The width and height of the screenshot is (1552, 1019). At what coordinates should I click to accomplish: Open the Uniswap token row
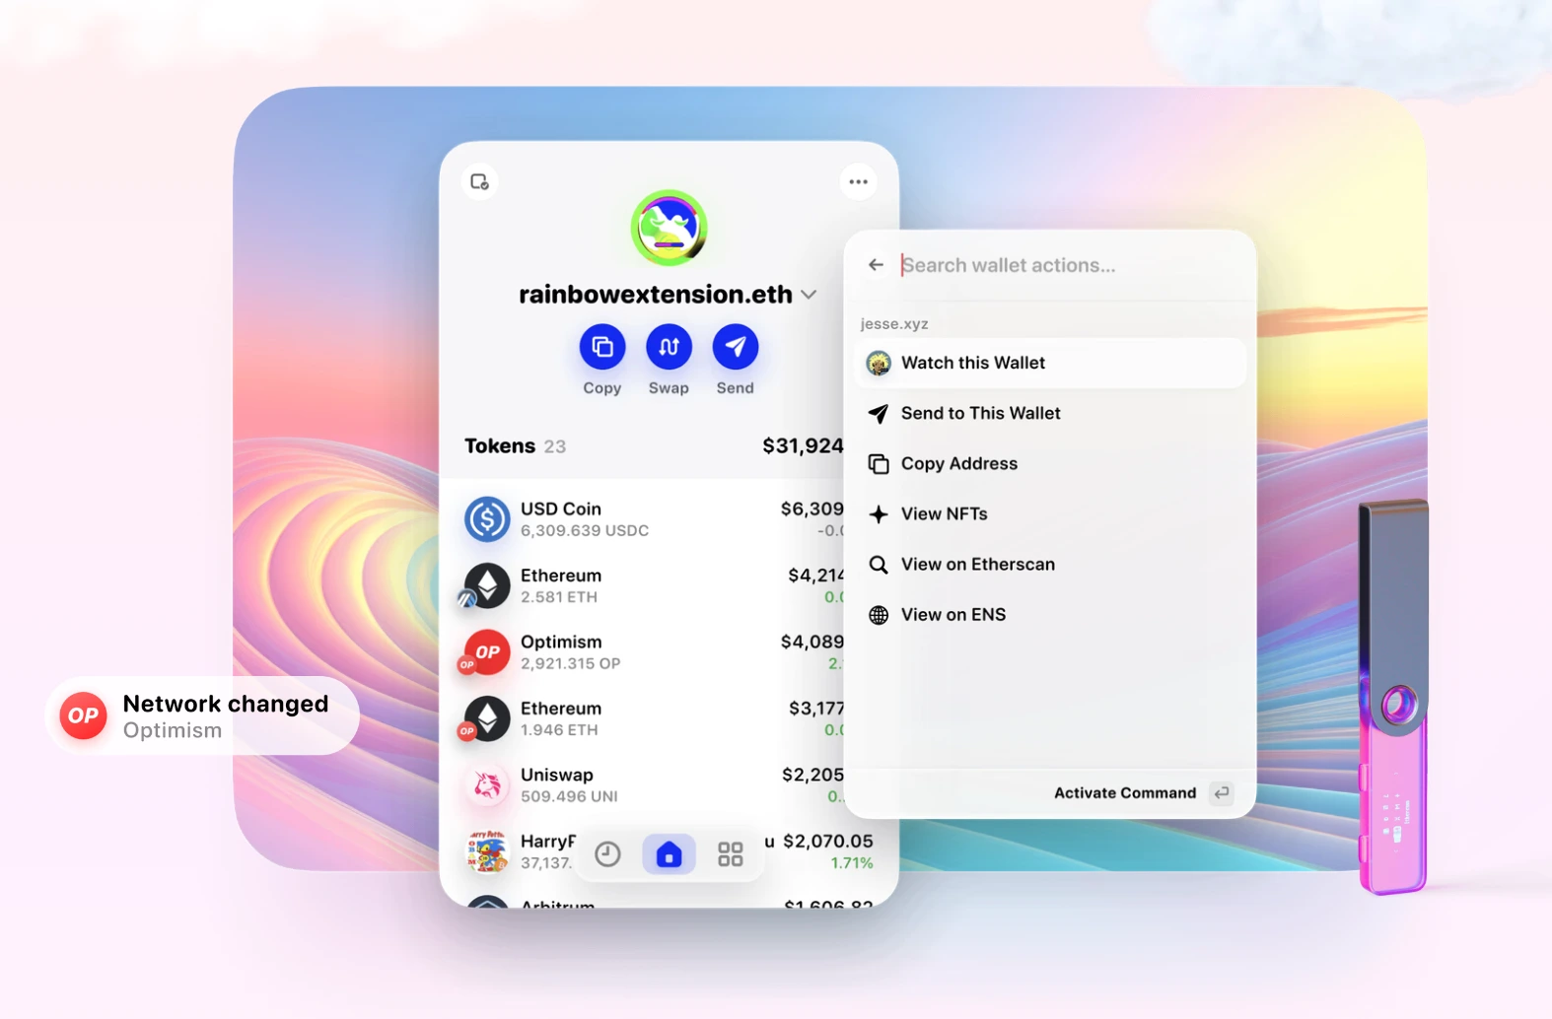coord(655,785)
